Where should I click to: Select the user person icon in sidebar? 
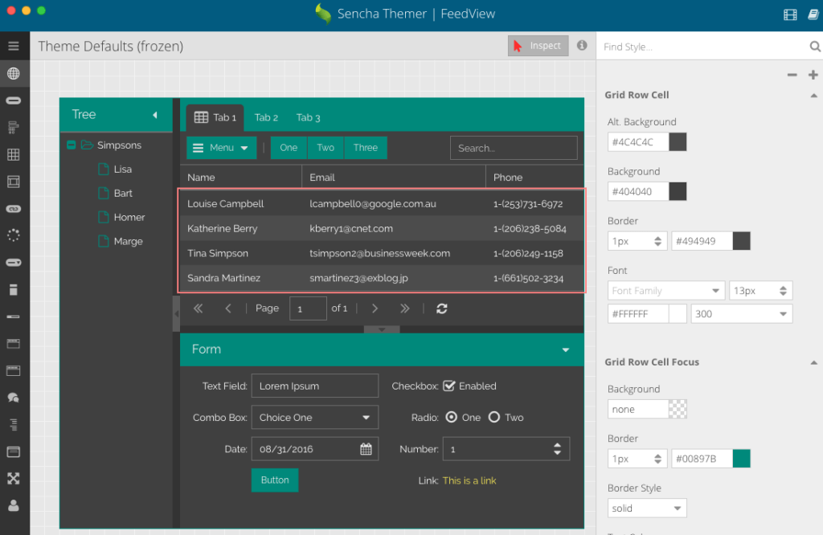tap(14, 505)
